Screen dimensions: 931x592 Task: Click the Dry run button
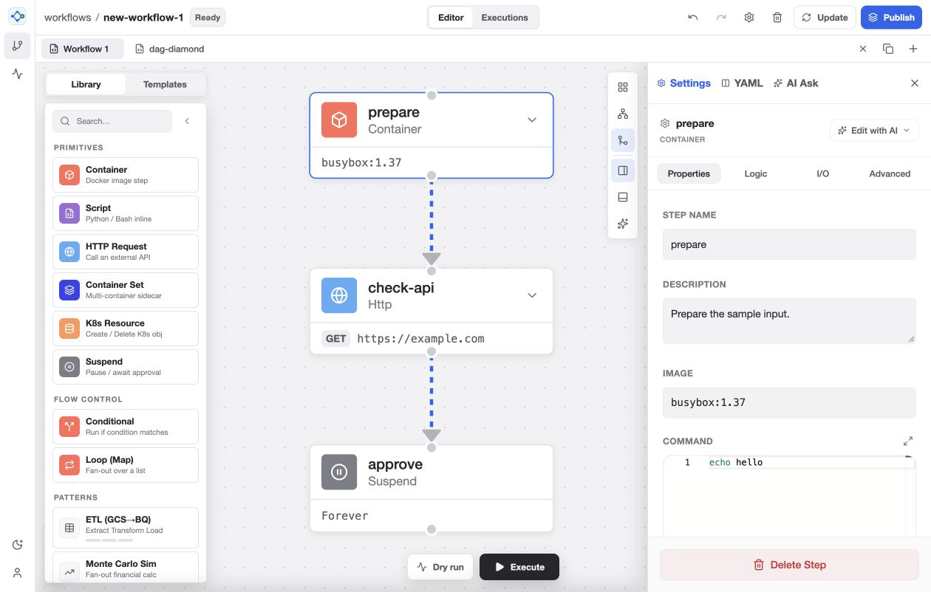(440, 567)
